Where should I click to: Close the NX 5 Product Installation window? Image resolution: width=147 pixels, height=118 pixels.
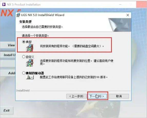click(141, 4)
